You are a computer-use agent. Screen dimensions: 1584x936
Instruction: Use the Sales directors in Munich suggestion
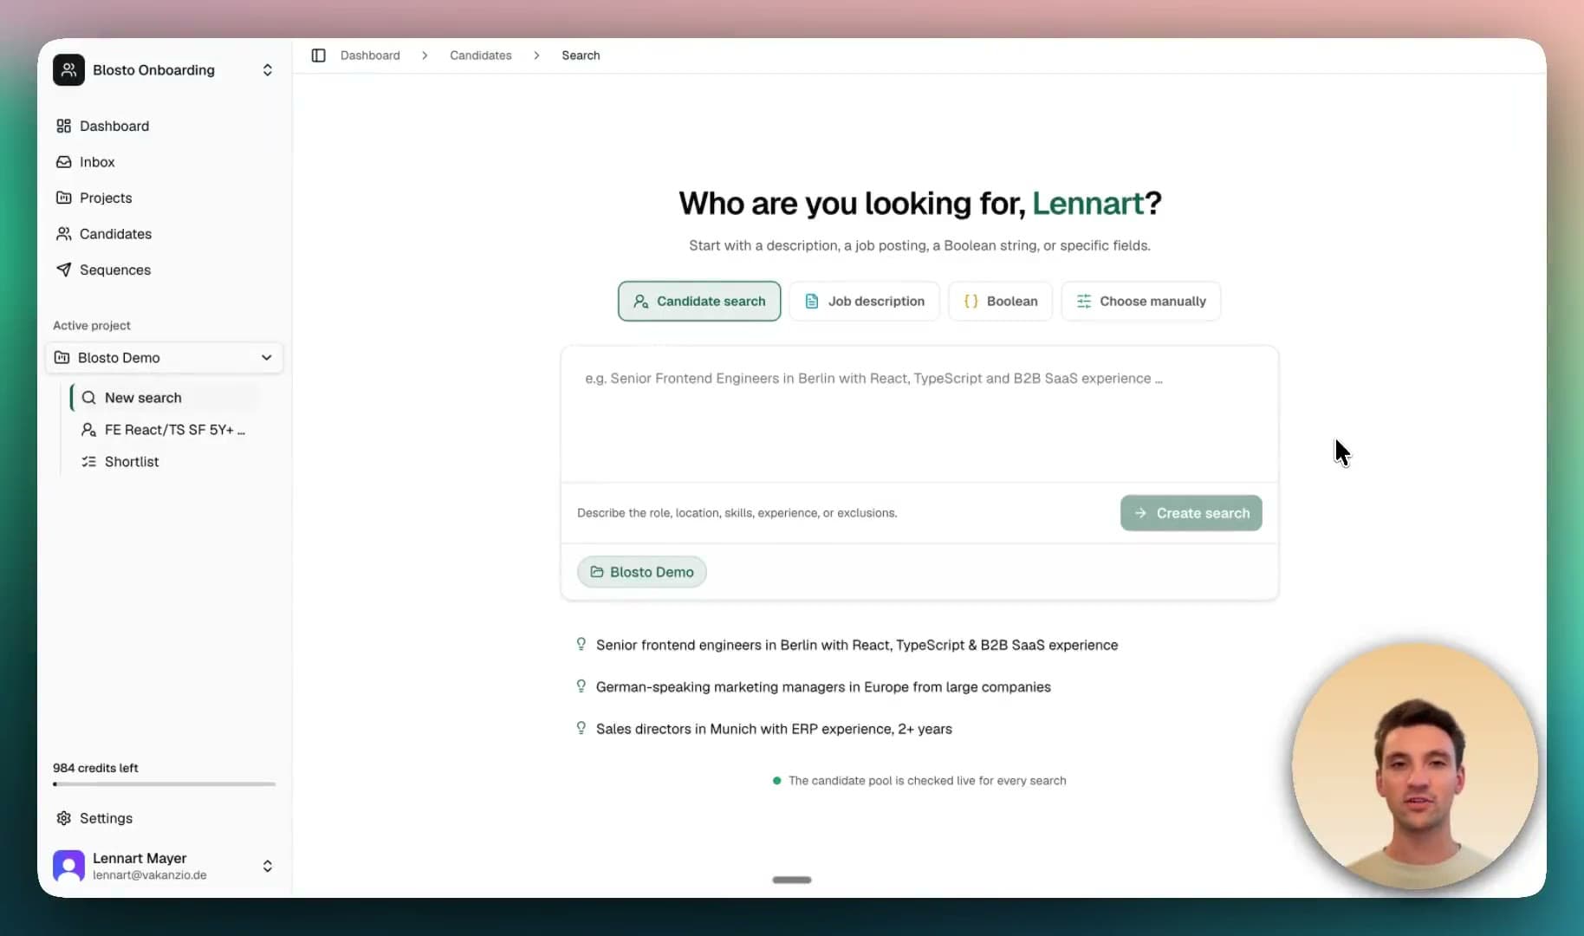point(774,729)
